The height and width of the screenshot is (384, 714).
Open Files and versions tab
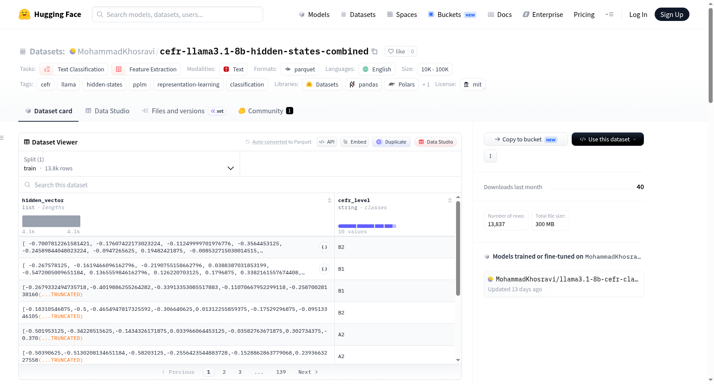pyautogui.click(x=183, y=111)
